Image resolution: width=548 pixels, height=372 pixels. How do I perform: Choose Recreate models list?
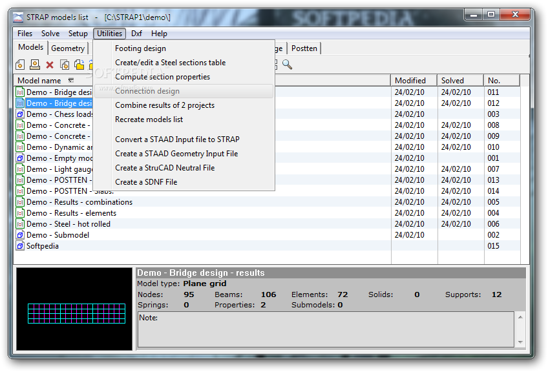click(x=184, y=119)
